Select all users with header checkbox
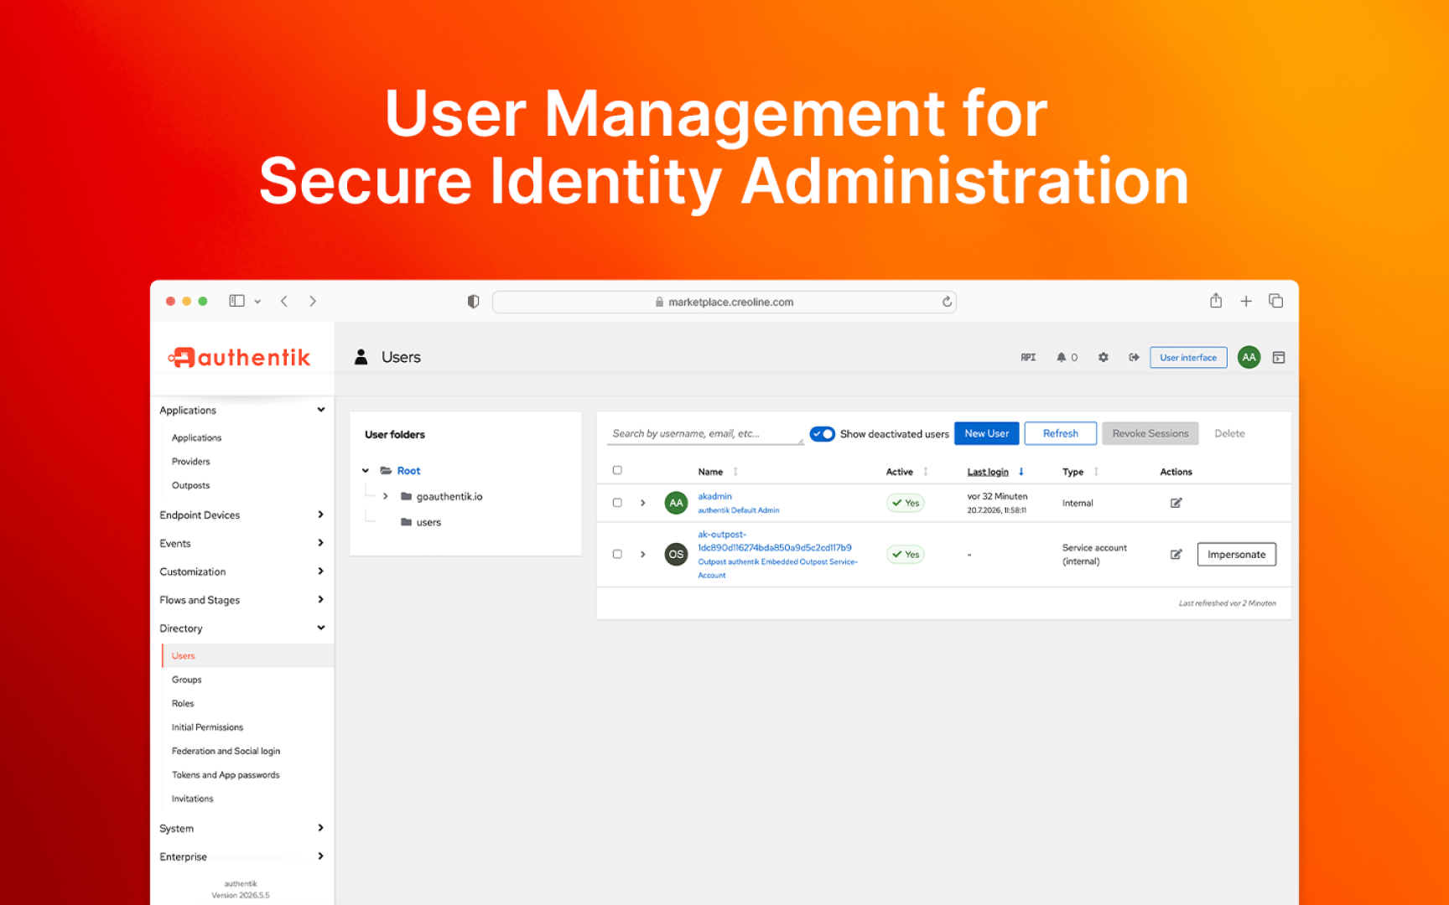The width and height of the screenshot is (1449, 905). pos(617,471)
